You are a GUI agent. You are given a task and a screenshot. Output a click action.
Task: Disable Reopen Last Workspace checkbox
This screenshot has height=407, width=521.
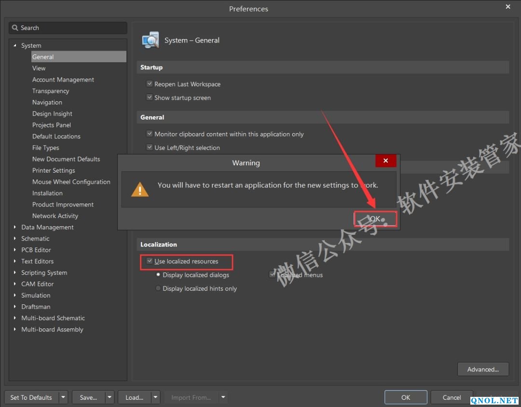pos(150,84)
